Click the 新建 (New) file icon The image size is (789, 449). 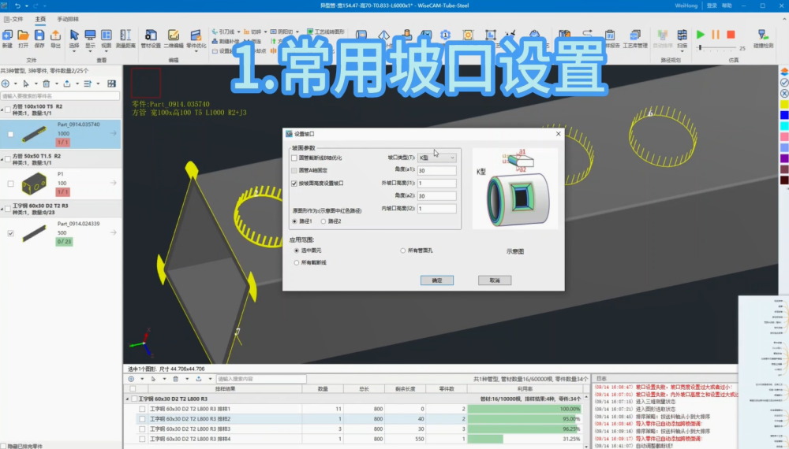[7, 36]
